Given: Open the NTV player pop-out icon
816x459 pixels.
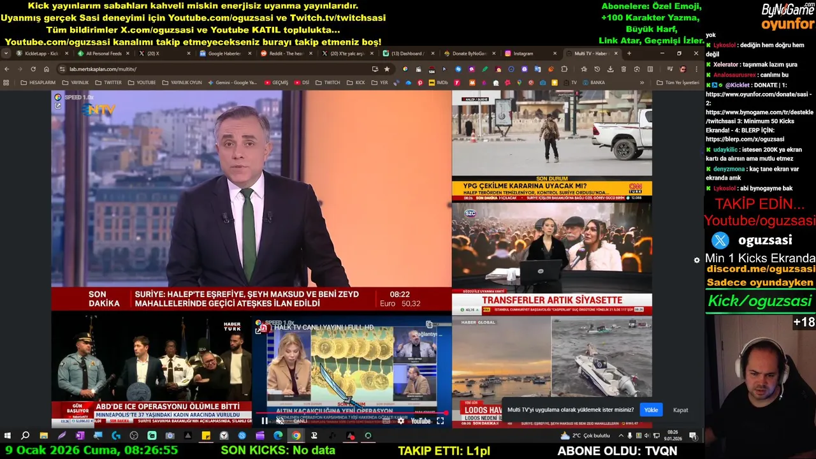Looking at the screenshot, I should point(57,106).
